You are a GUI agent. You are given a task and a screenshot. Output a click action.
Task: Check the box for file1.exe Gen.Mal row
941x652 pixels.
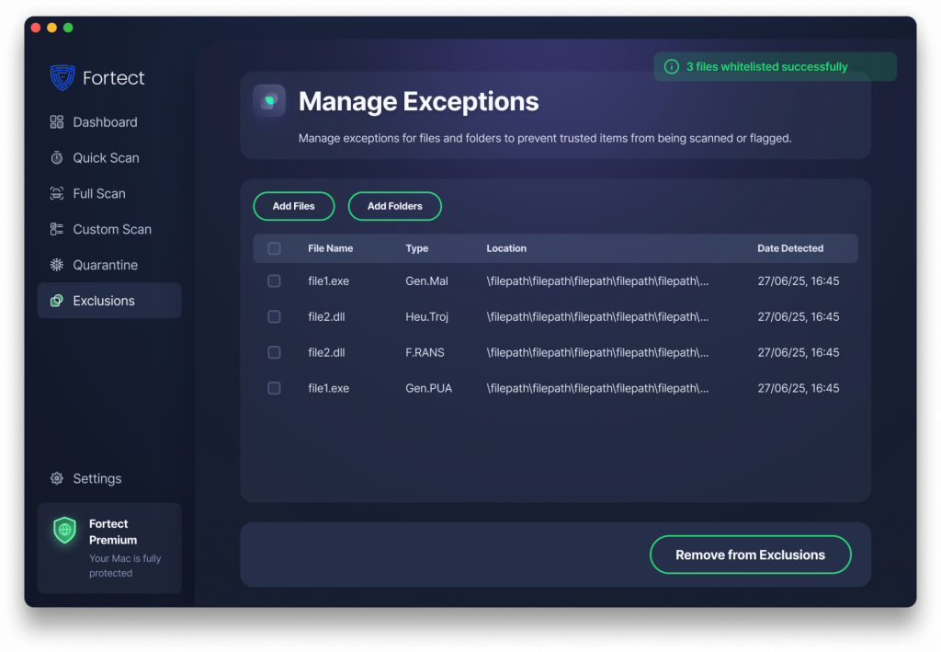[274, 281]
